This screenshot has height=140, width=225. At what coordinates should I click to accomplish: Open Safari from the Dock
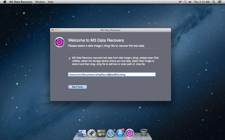[x=111, y=134]
